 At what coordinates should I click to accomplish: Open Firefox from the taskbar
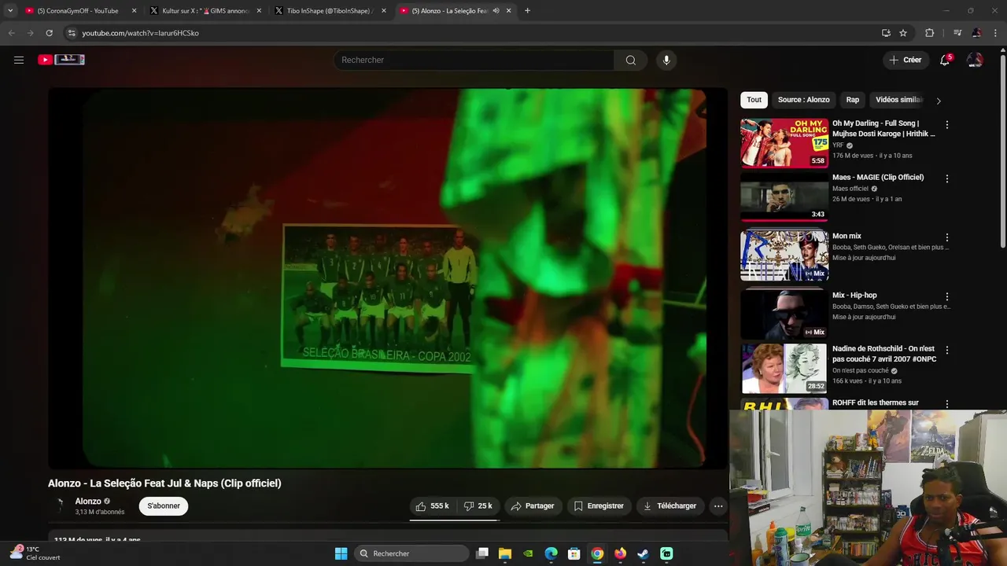(620, 553)
